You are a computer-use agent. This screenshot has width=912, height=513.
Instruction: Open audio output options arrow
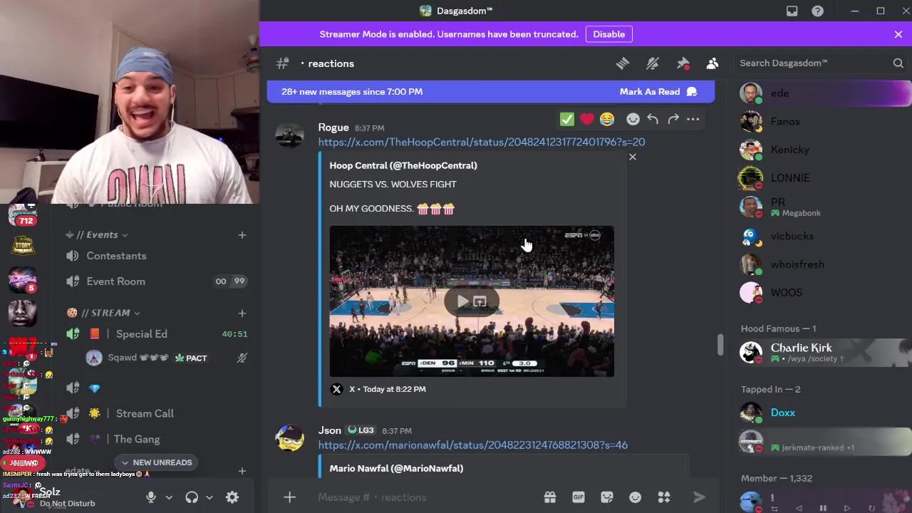209,497
